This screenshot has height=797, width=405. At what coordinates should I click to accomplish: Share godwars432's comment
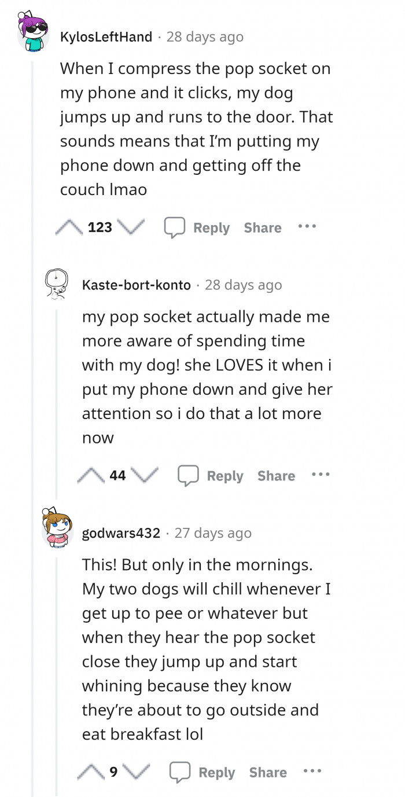(268, 772)
